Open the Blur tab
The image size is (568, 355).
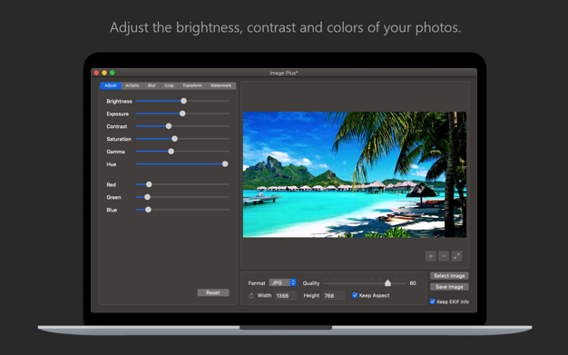[x=152, y=85]
